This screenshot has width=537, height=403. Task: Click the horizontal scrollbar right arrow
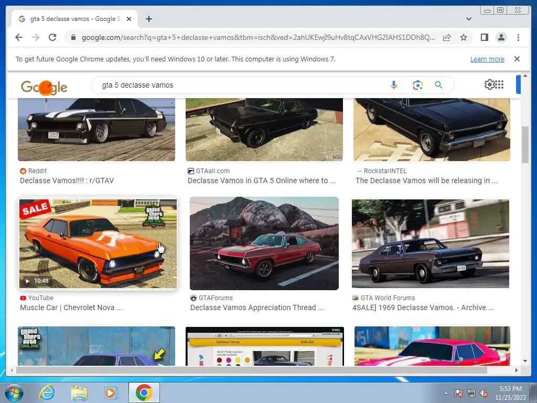pyautogui.click(x=517, y=370)
